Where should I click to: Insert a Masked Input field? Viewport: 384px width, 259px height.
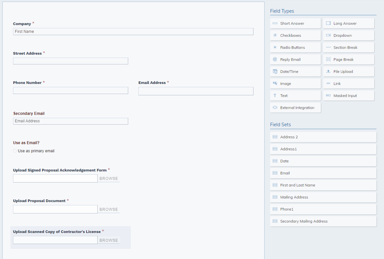349,95
